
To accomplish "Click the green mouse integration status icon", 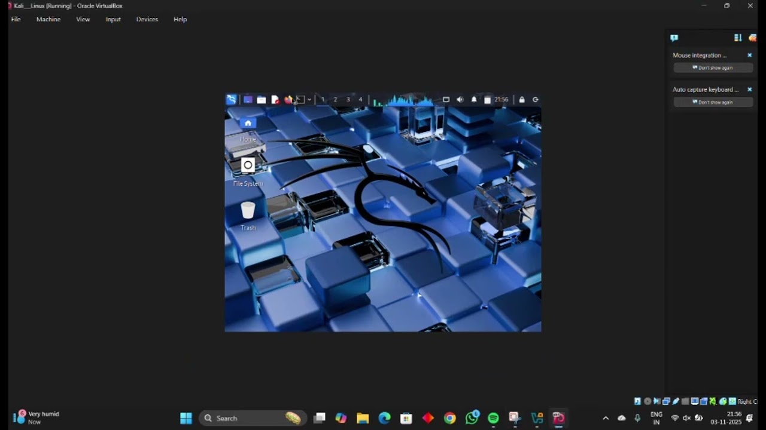I will 723,401.
